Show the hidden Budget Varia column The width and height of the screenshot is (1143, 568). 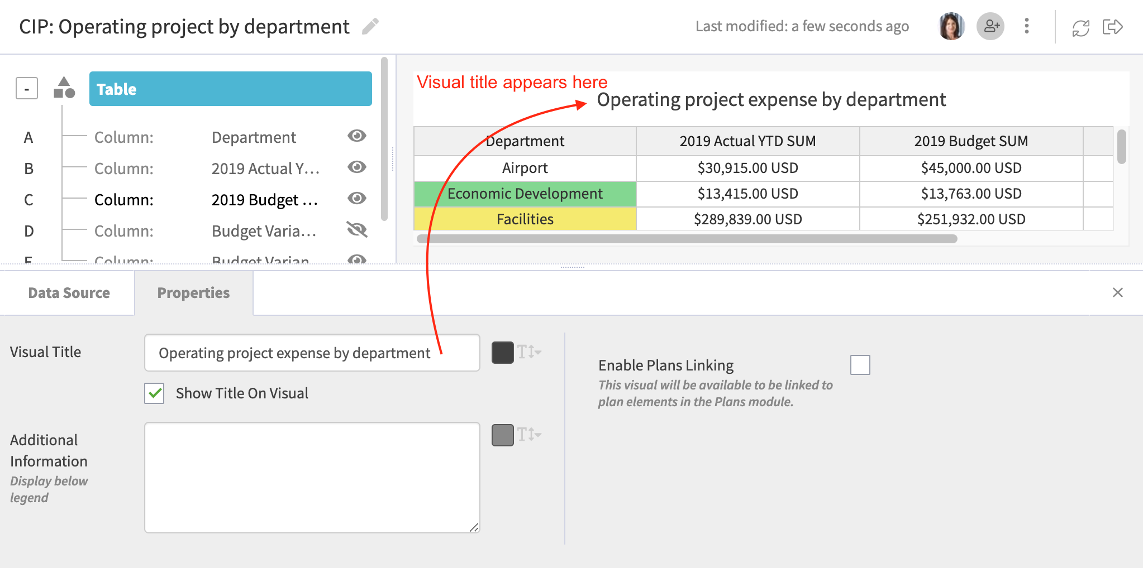coord(357,229)
